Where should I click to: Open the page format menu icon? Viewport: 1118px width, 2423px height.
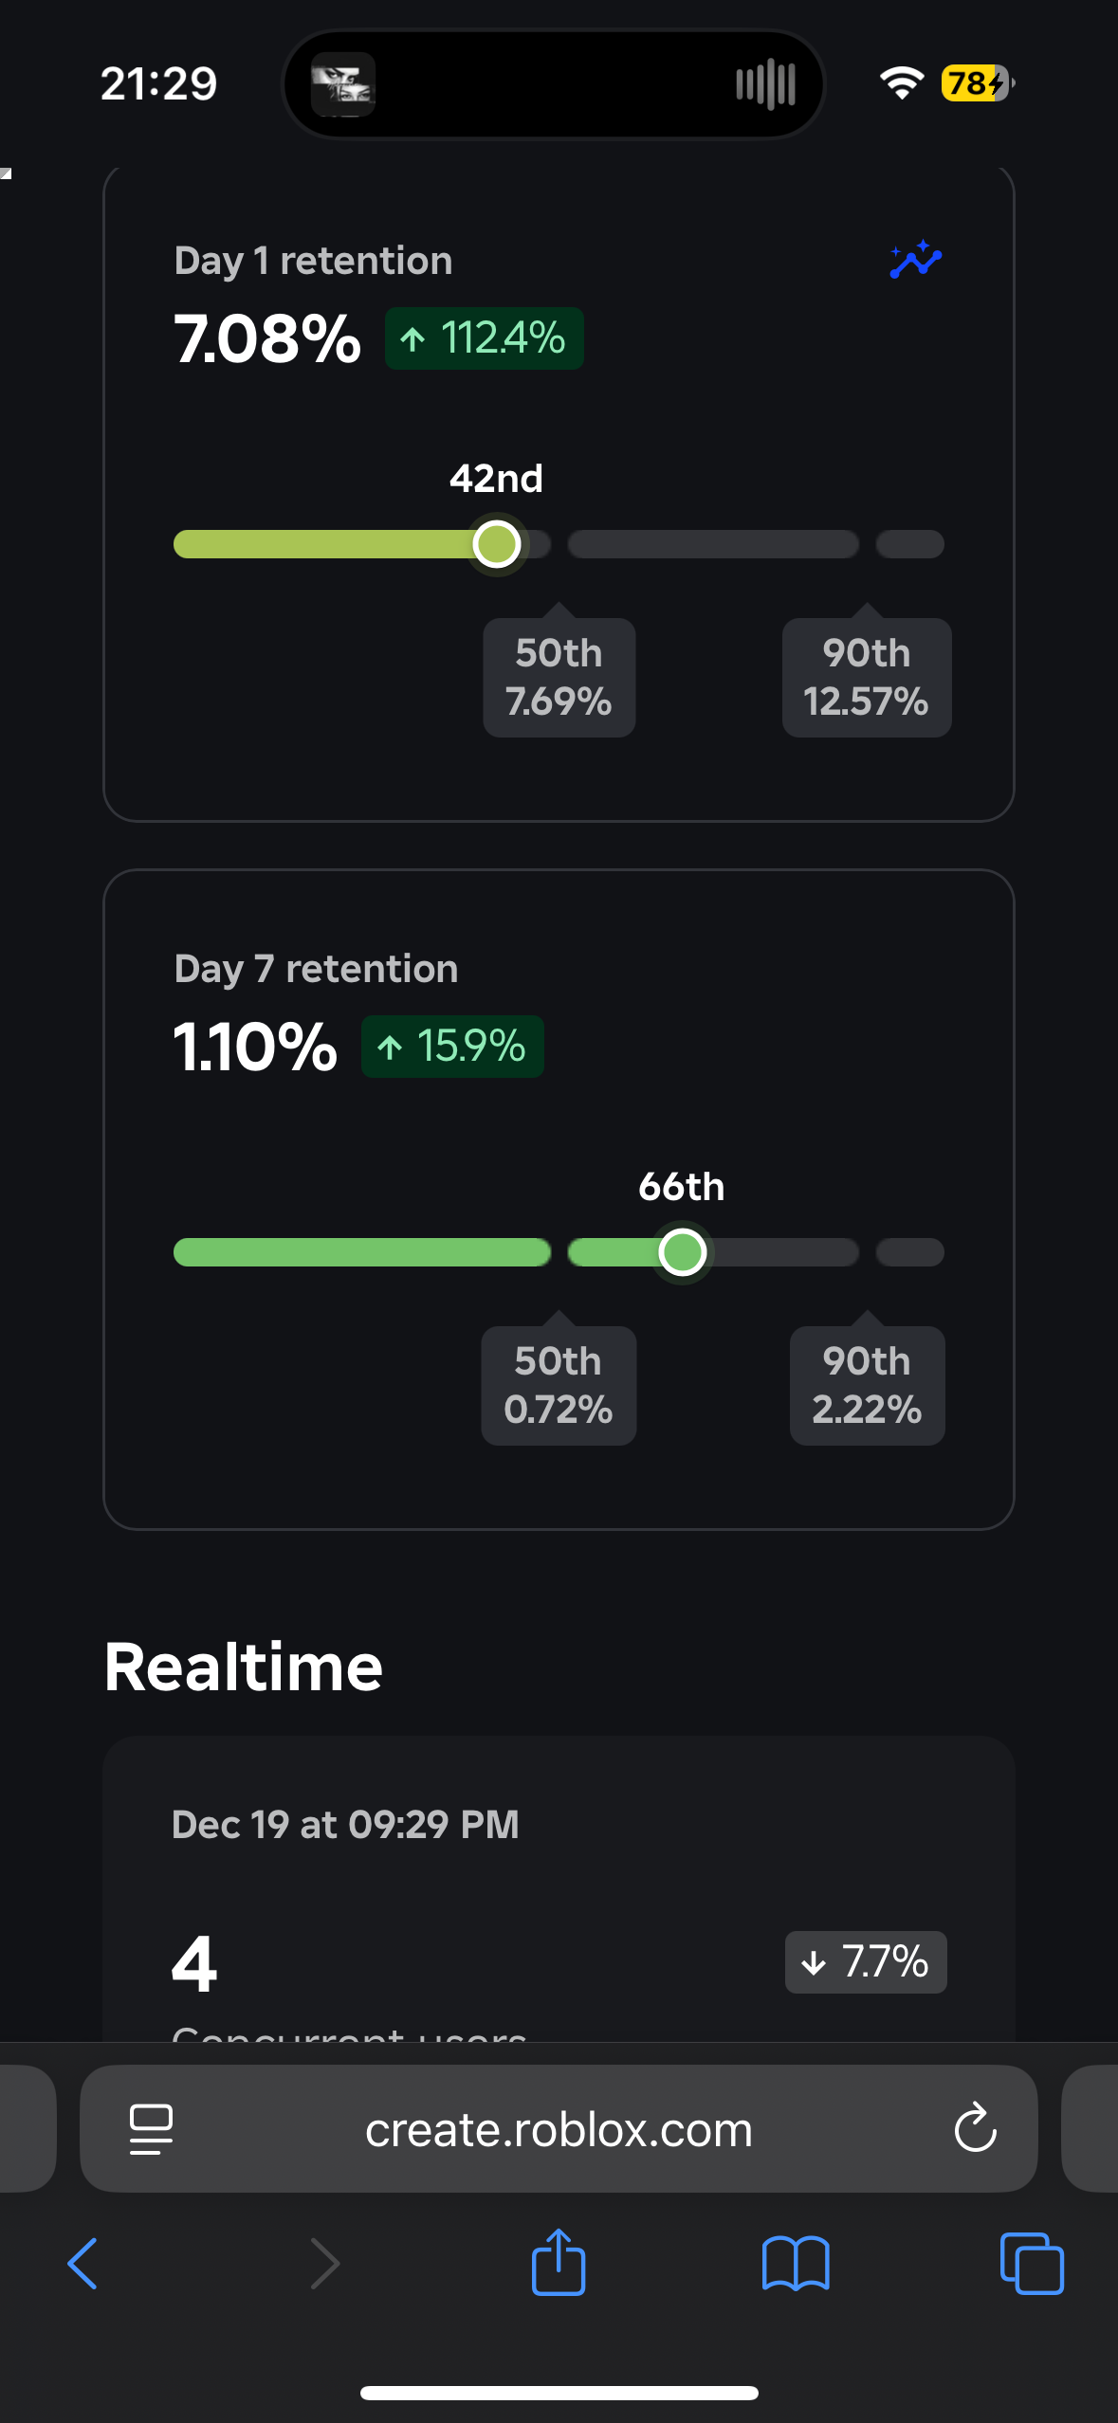pos(151,2129)
